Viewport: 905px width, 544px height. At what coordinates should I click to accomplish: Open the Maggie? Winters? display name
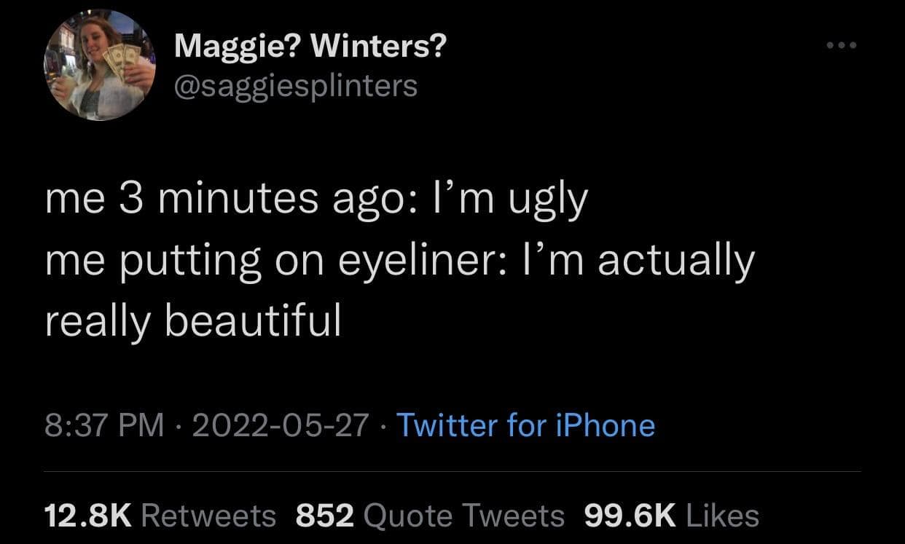[310, 49]
